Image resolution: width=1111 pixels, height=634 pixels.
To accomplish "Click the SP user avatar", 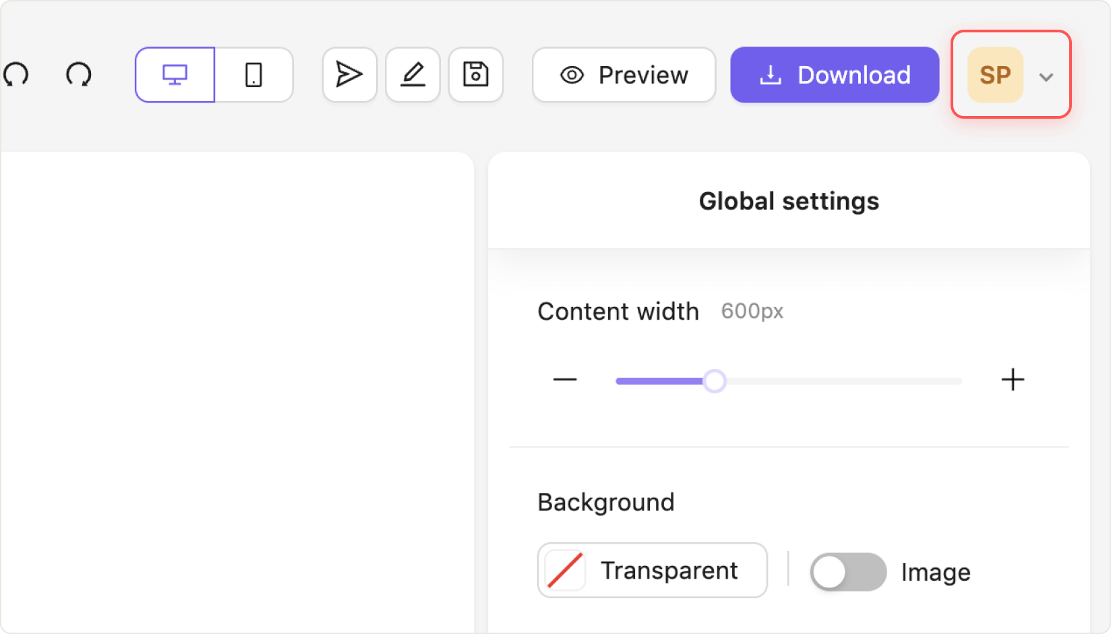I will coord(995,75).
